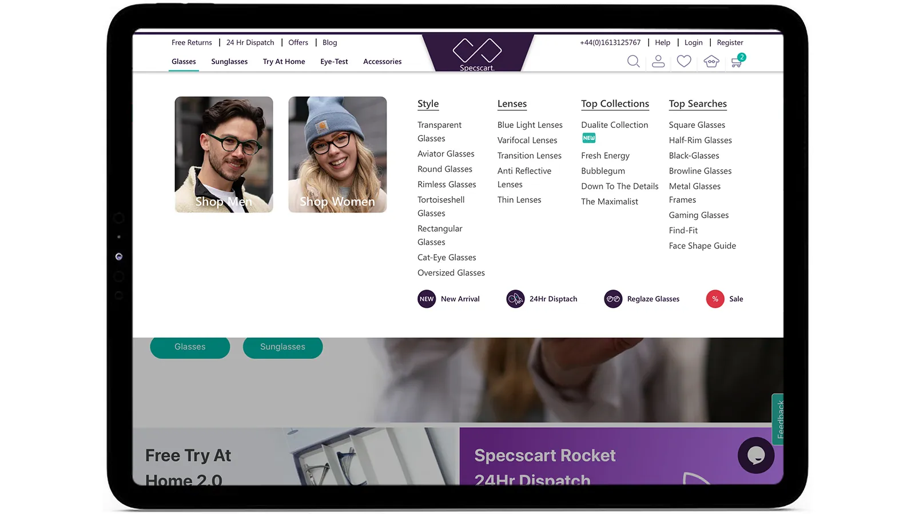Open Anti Reflective Lenses
The width and height of the screenshot is (915, 514).
coord(524,178)
